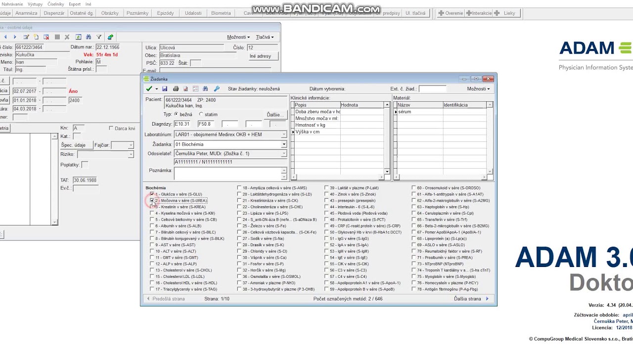
Task: Open the Biometria tab
Action: click(x=221, y=13)
